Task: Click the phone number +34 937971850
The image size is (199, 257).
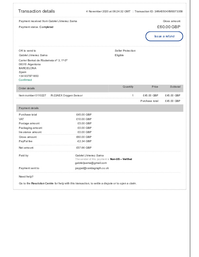Action: (29, 76)
